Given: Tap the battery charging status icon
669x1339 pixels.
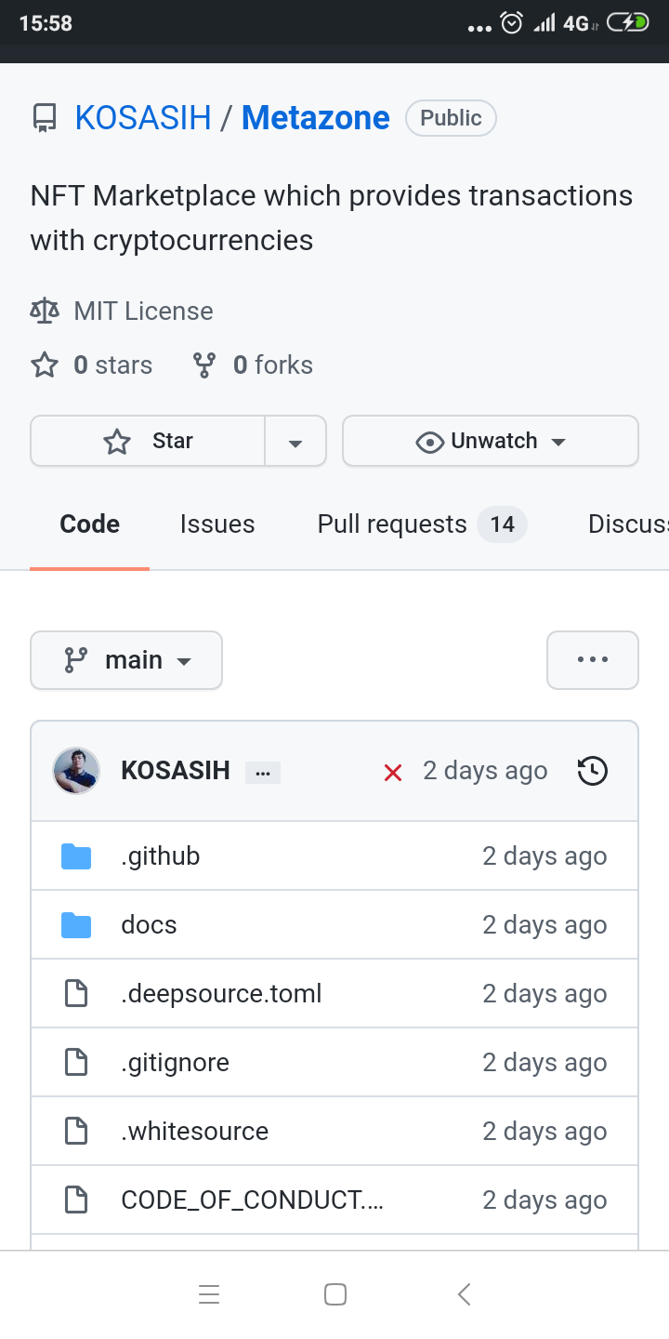Looking at the screenshot, I should tap(628, 23).
